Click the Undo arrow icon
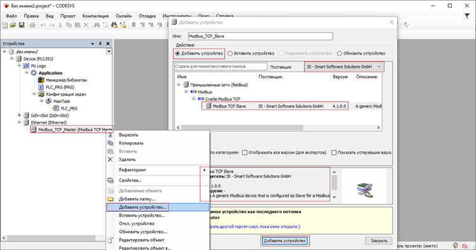 43,25
